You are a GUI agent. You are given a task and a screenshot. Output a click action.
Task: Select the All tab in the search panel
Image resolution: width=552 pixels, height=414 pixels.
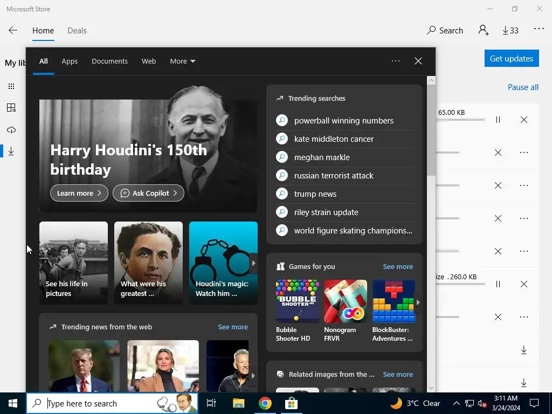click(43, 61)
